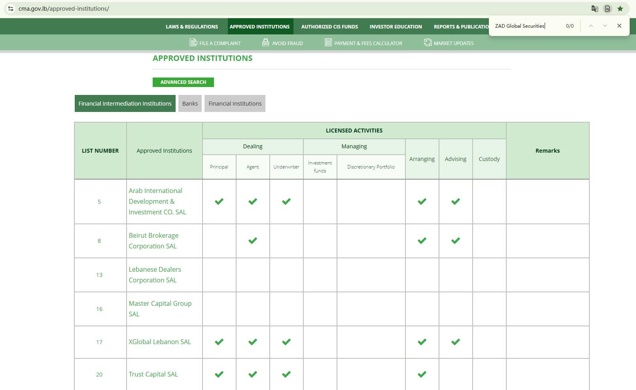The width and height of the screenshot is (636, 390).
Task: Click the Payment & Fees Calculator icon
Action: pos(328,43)
